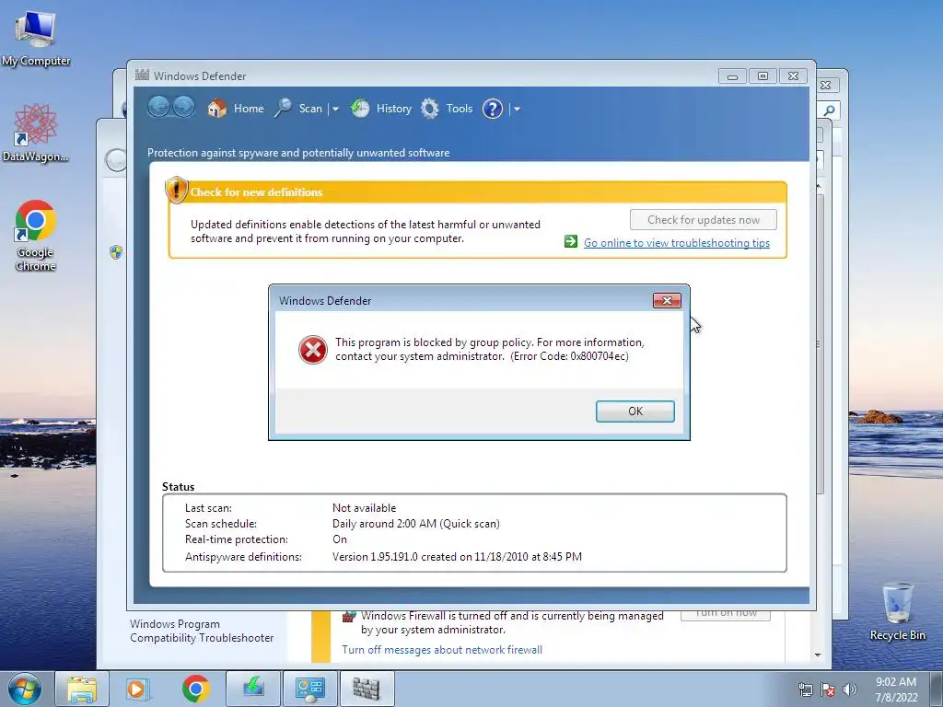
Task: Click the blue Help question mark icon
Action: point(493,109)
